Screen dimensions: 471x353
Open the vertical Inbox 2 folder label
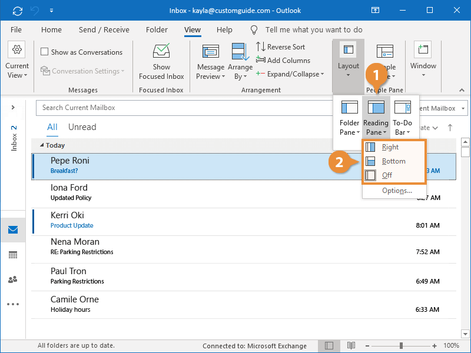pos(14,138)
